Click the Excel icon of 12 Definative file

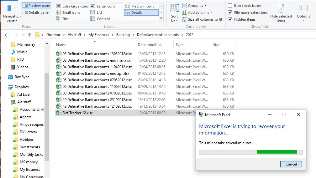tap(59, 106)
